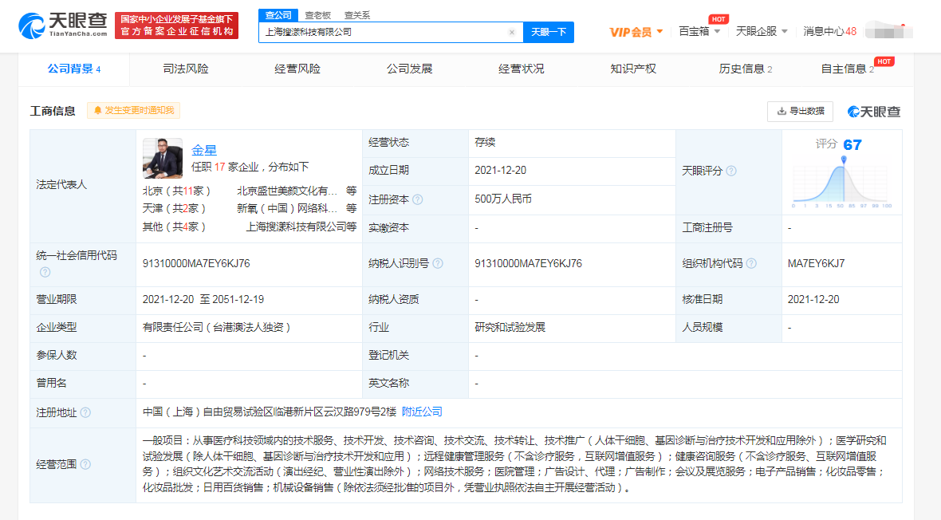941x520 pixels.
Task: Expand the 百宝箱 dropdown menu
Action: (x=699, y=32)
